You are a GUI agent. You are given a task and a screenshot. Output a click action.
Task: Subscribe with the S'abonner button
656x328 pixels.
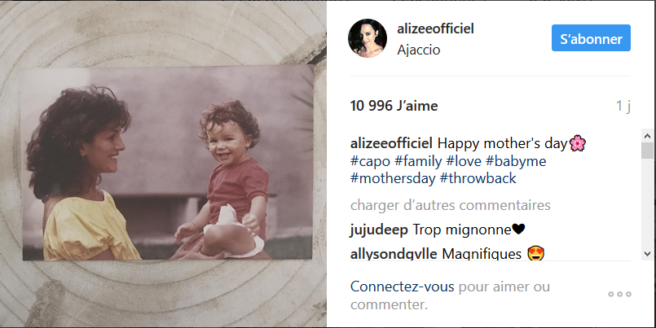tap(591, 38)
